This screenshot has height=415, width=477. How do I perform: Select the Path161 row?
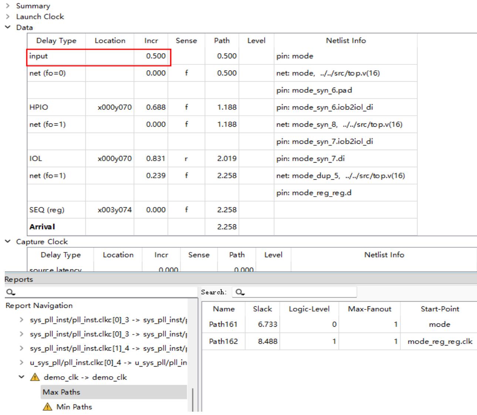tap(339, 324)
